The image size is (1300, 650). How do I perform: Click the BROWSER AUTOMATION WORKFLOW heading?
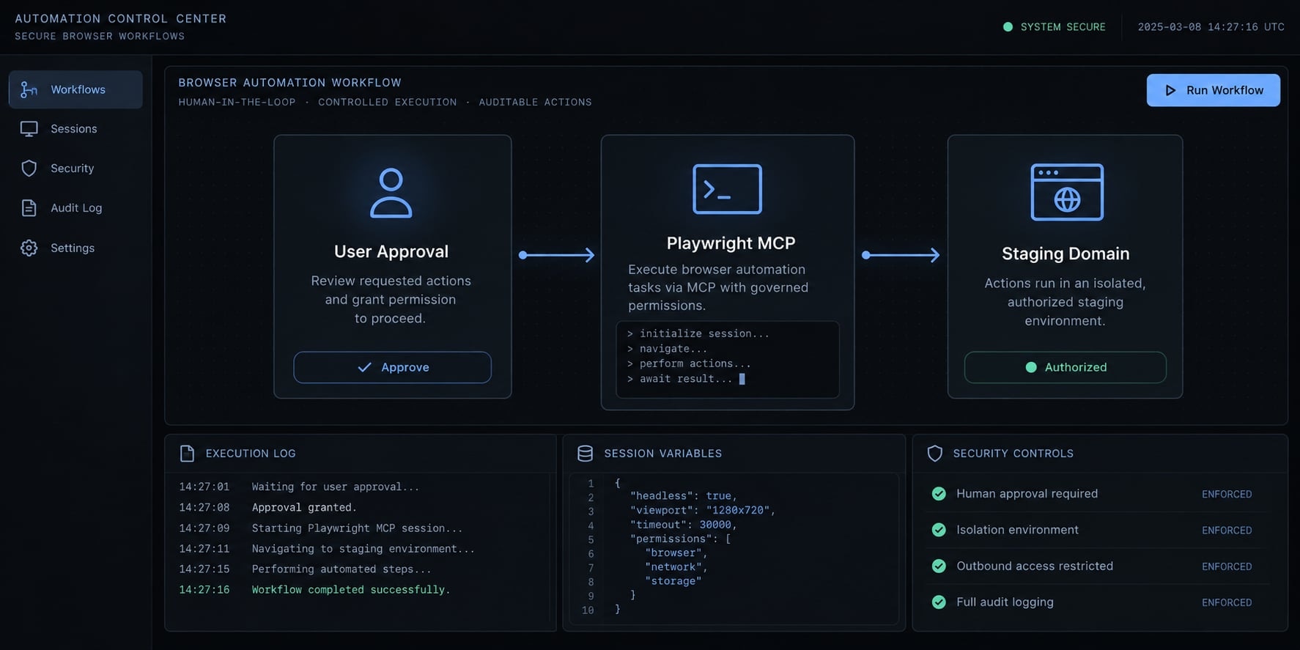(x=289, y=83)
